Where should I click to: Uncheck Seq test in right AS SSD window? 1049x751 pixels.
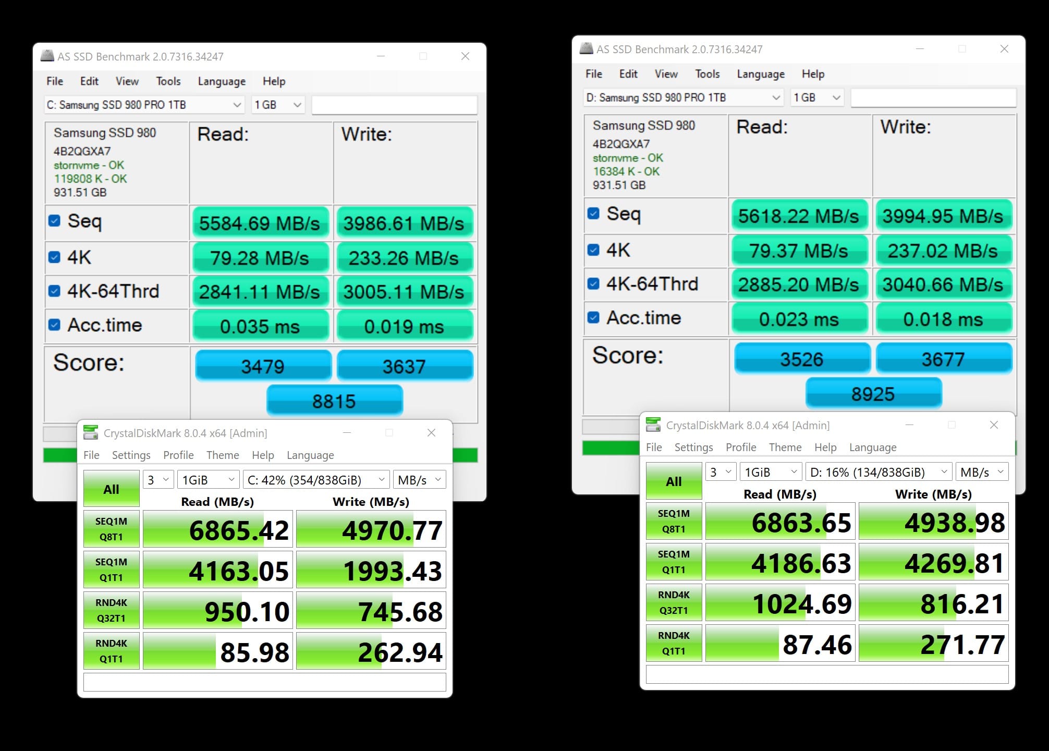tap(593, 213)
